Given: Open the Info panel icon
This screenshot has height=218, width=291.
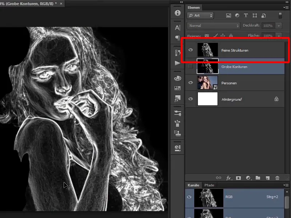Looking at the screenshot, I should [178, 13].
